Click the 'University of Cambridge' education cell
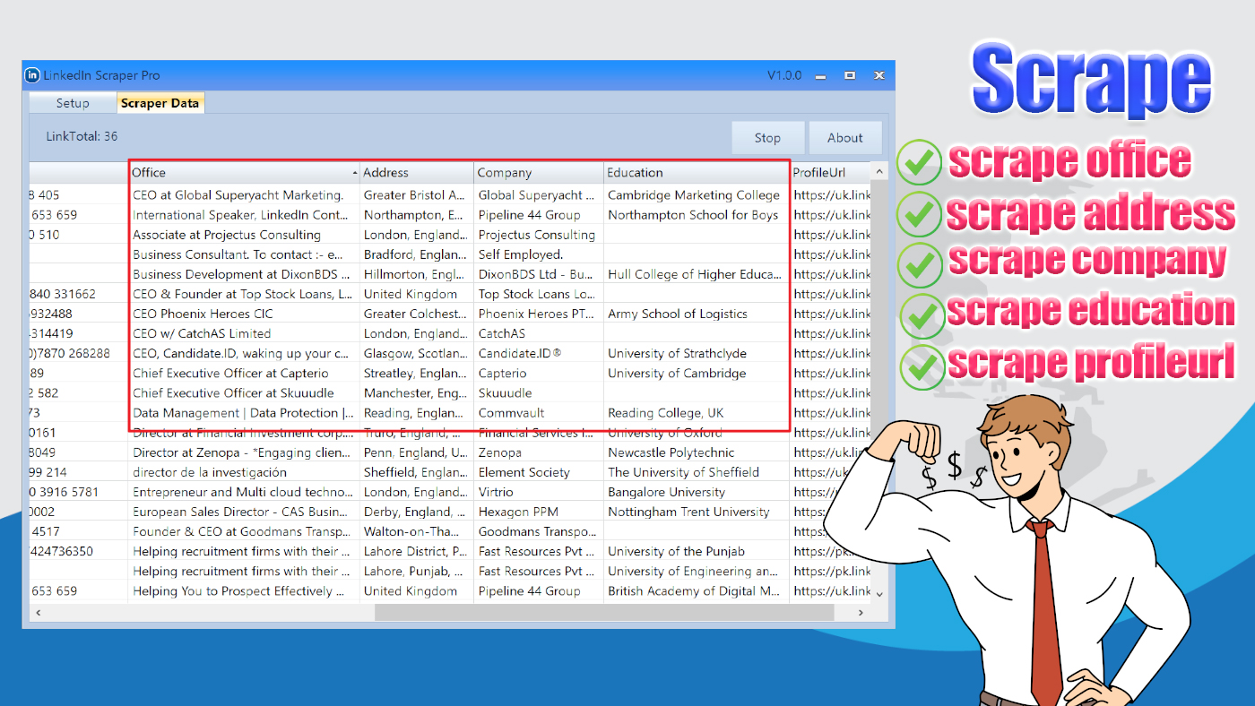1255x706 pixels. [697, 373]
